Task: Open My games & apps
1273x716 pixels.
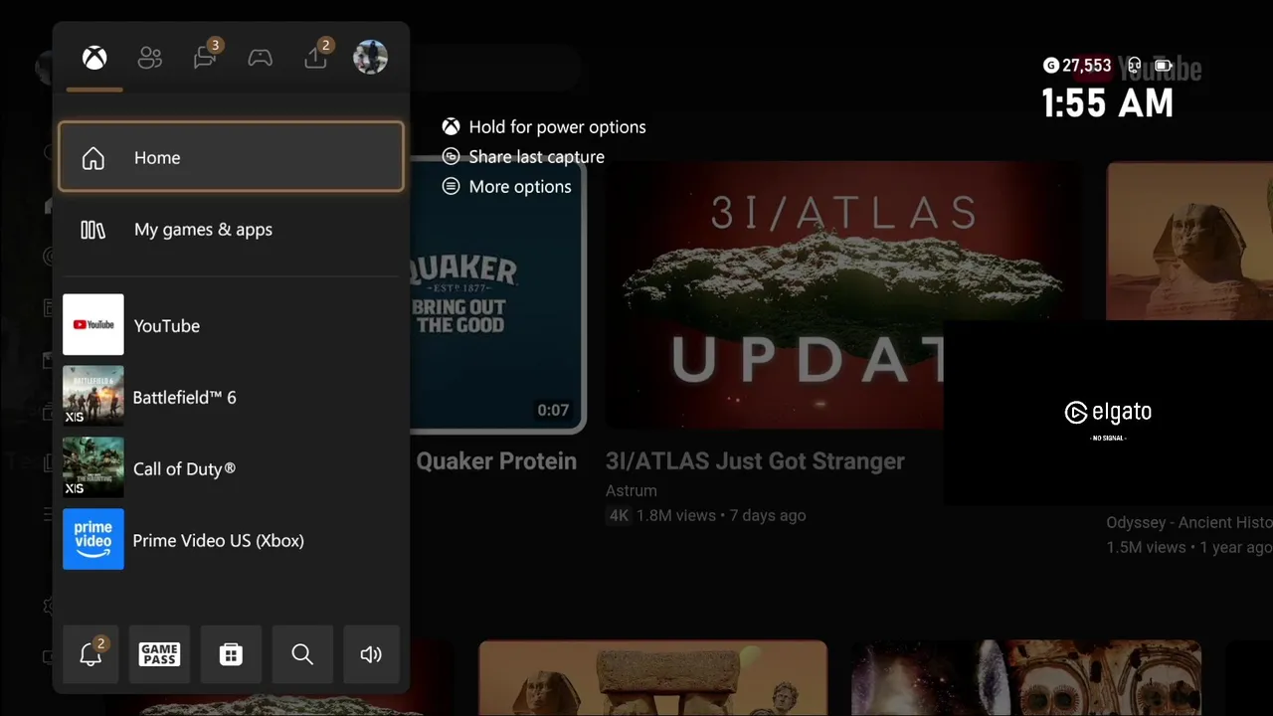Action: coord(231,230)
